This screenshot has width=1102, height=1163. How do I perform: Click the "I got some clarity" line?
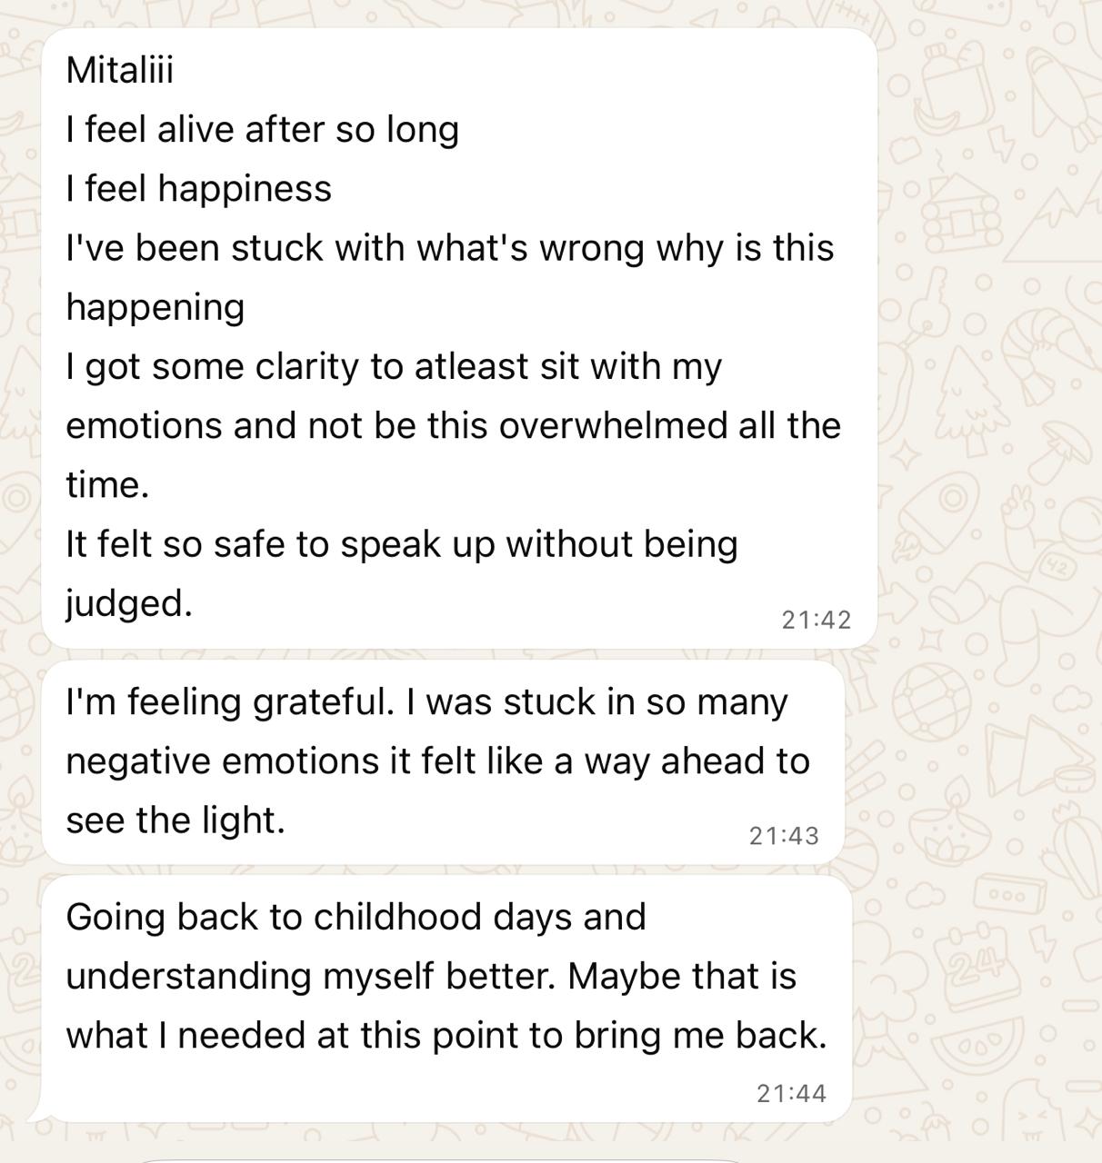click(393, 367)
